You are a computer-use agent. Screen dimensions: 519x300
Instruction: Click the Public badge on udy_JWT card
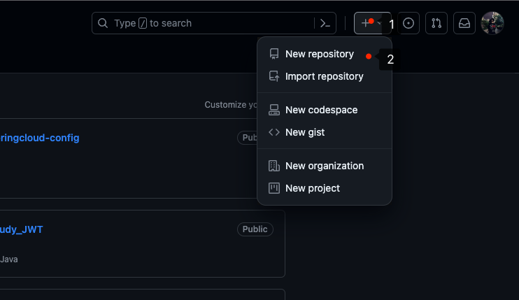pos(255,229)
